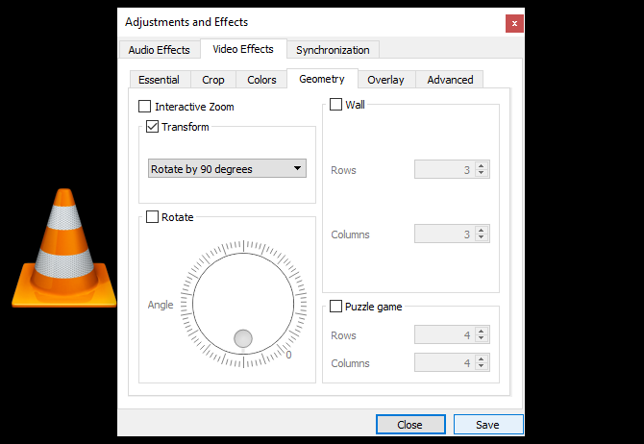Viewport: 644px width, 444px height.
Task: Decrease Puzzle game Columns using the down arrow
Action: (x=482, y=366)
